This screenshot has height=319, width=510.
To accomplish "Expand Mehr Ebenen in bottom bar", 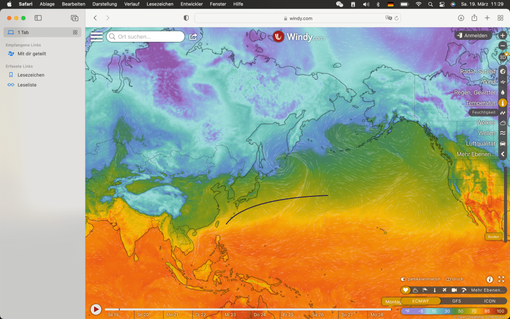I will coord(488,290).
